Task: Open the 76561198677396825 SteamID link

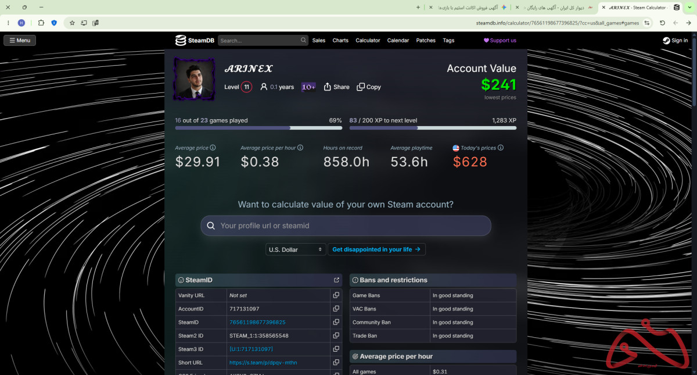Action: pyautogui.click(x=257, y=322)
